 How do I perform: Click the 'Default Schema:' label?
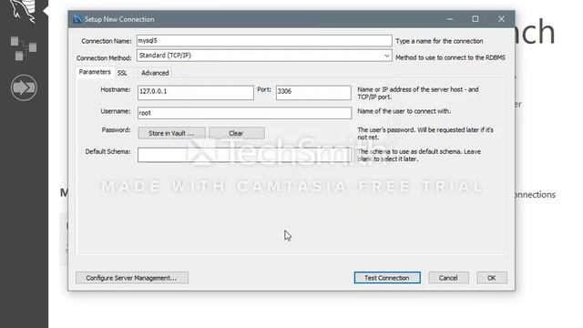pos(107,152)
